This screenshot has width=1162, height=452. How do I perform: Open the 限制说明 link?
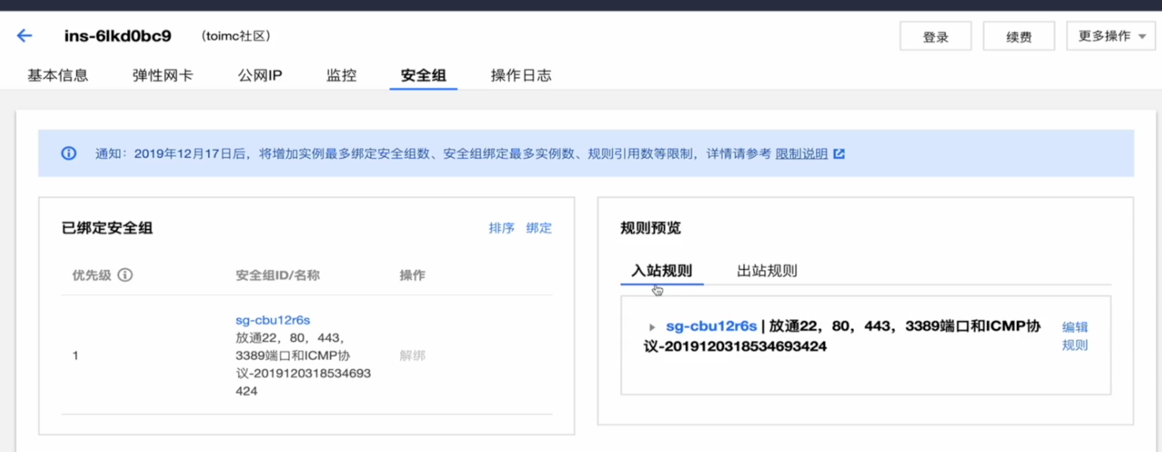801,154
